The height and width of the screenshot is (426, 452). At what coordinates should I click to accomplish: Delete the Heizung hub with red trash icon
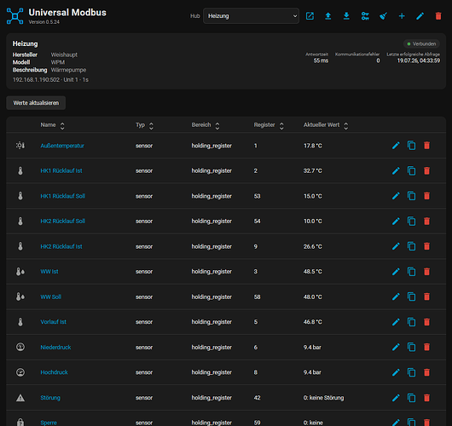(438, 16)
